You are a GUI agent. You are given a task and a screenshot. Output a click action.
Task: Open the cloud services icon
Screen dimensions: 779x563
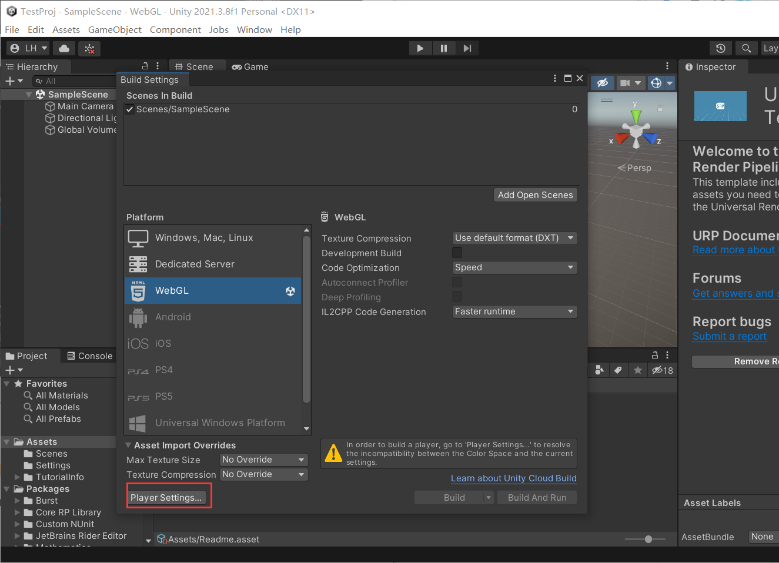[x=64, y=48]
